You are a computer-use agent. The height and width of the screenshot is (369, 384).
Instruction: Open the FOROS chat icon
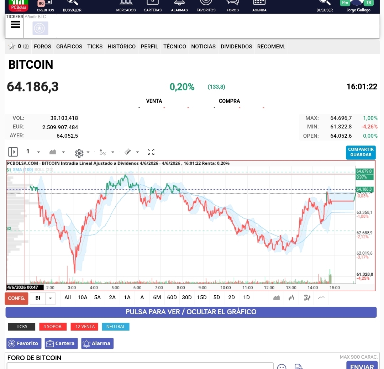[233, 6]
